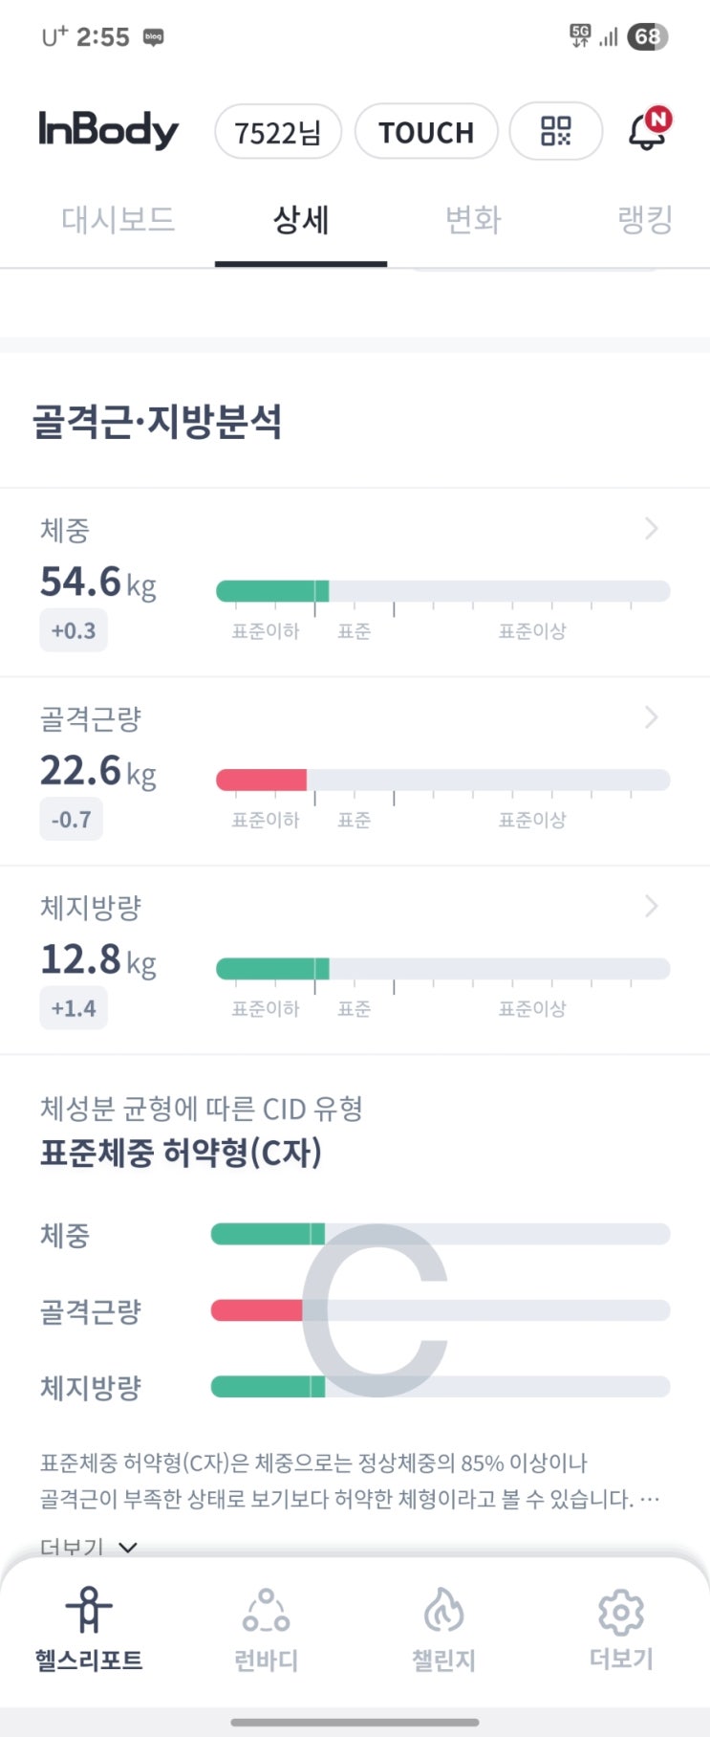Tap the TOUCH button
This screenshot has width=710, height=1737.
coord(426,132)
